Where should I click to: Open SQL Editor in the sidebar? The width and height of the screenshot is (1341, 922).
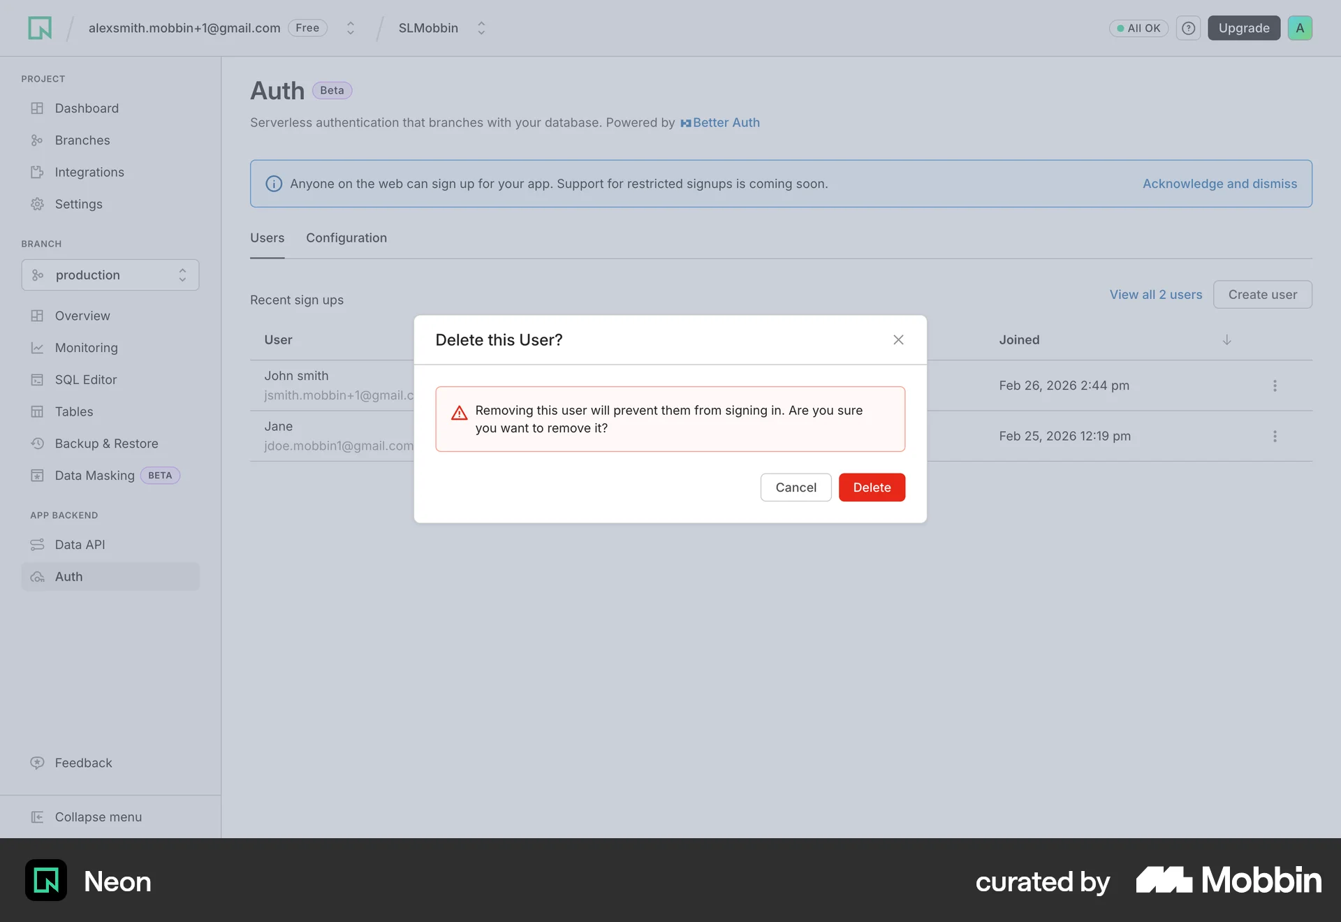point(110,380)
